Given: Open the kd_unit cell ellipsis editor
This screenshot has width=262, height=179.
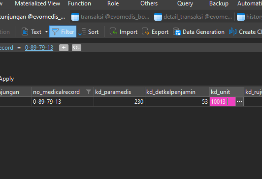Looking at the screenshot, I should coord(240,102).
